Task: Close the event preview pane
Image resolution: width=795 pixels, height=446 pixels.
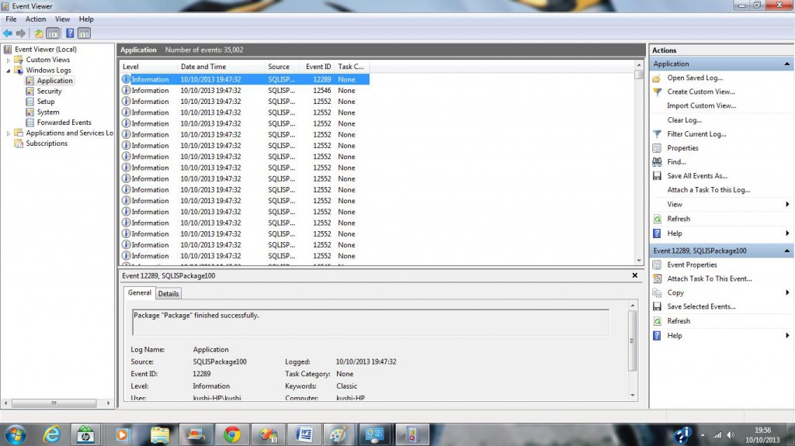Action: (x=634, y=275)
